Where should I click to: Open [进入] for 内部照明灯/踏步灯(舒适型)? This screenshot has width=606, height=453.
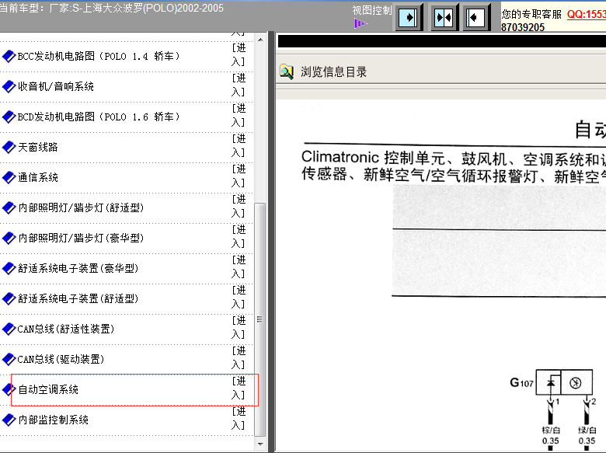coord(239,206)
